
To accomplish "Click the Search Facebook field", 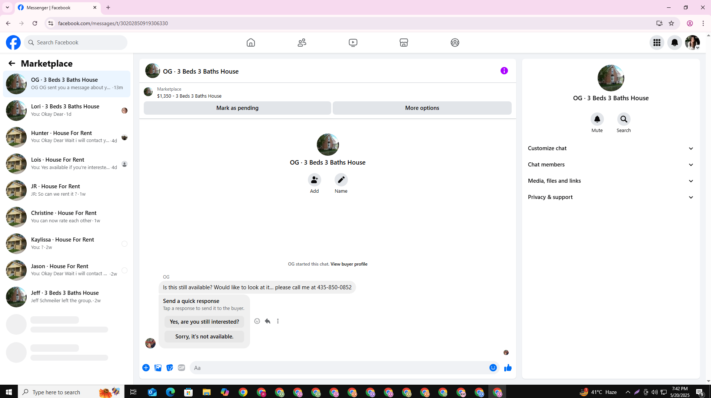I will (76, 43).
